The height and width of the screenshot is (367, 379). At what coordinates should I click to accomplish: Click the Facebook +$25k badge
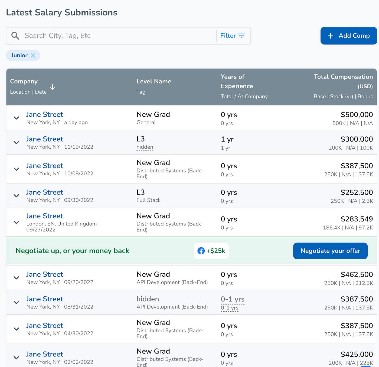click(211, 251)
